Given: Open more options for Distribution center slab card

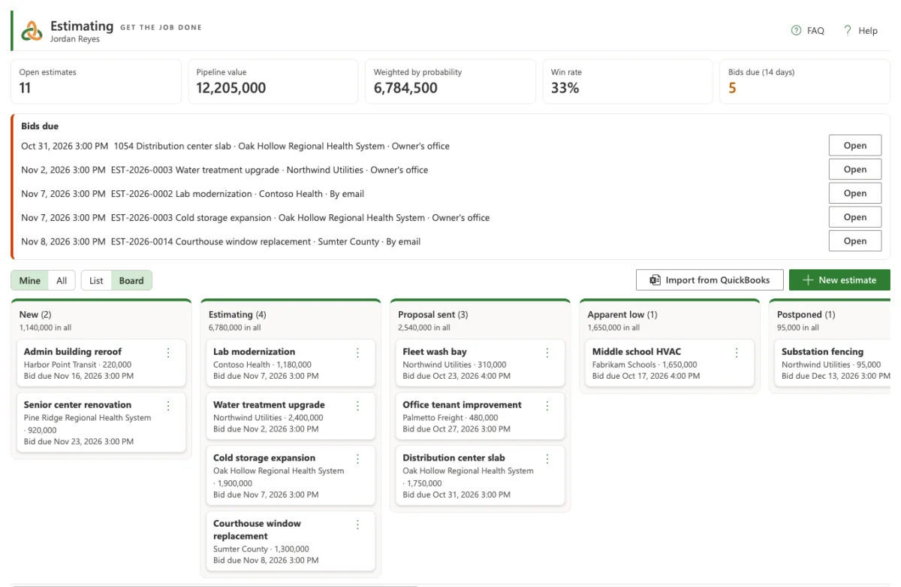Looking at the screenshot, I should click(547, 458).
